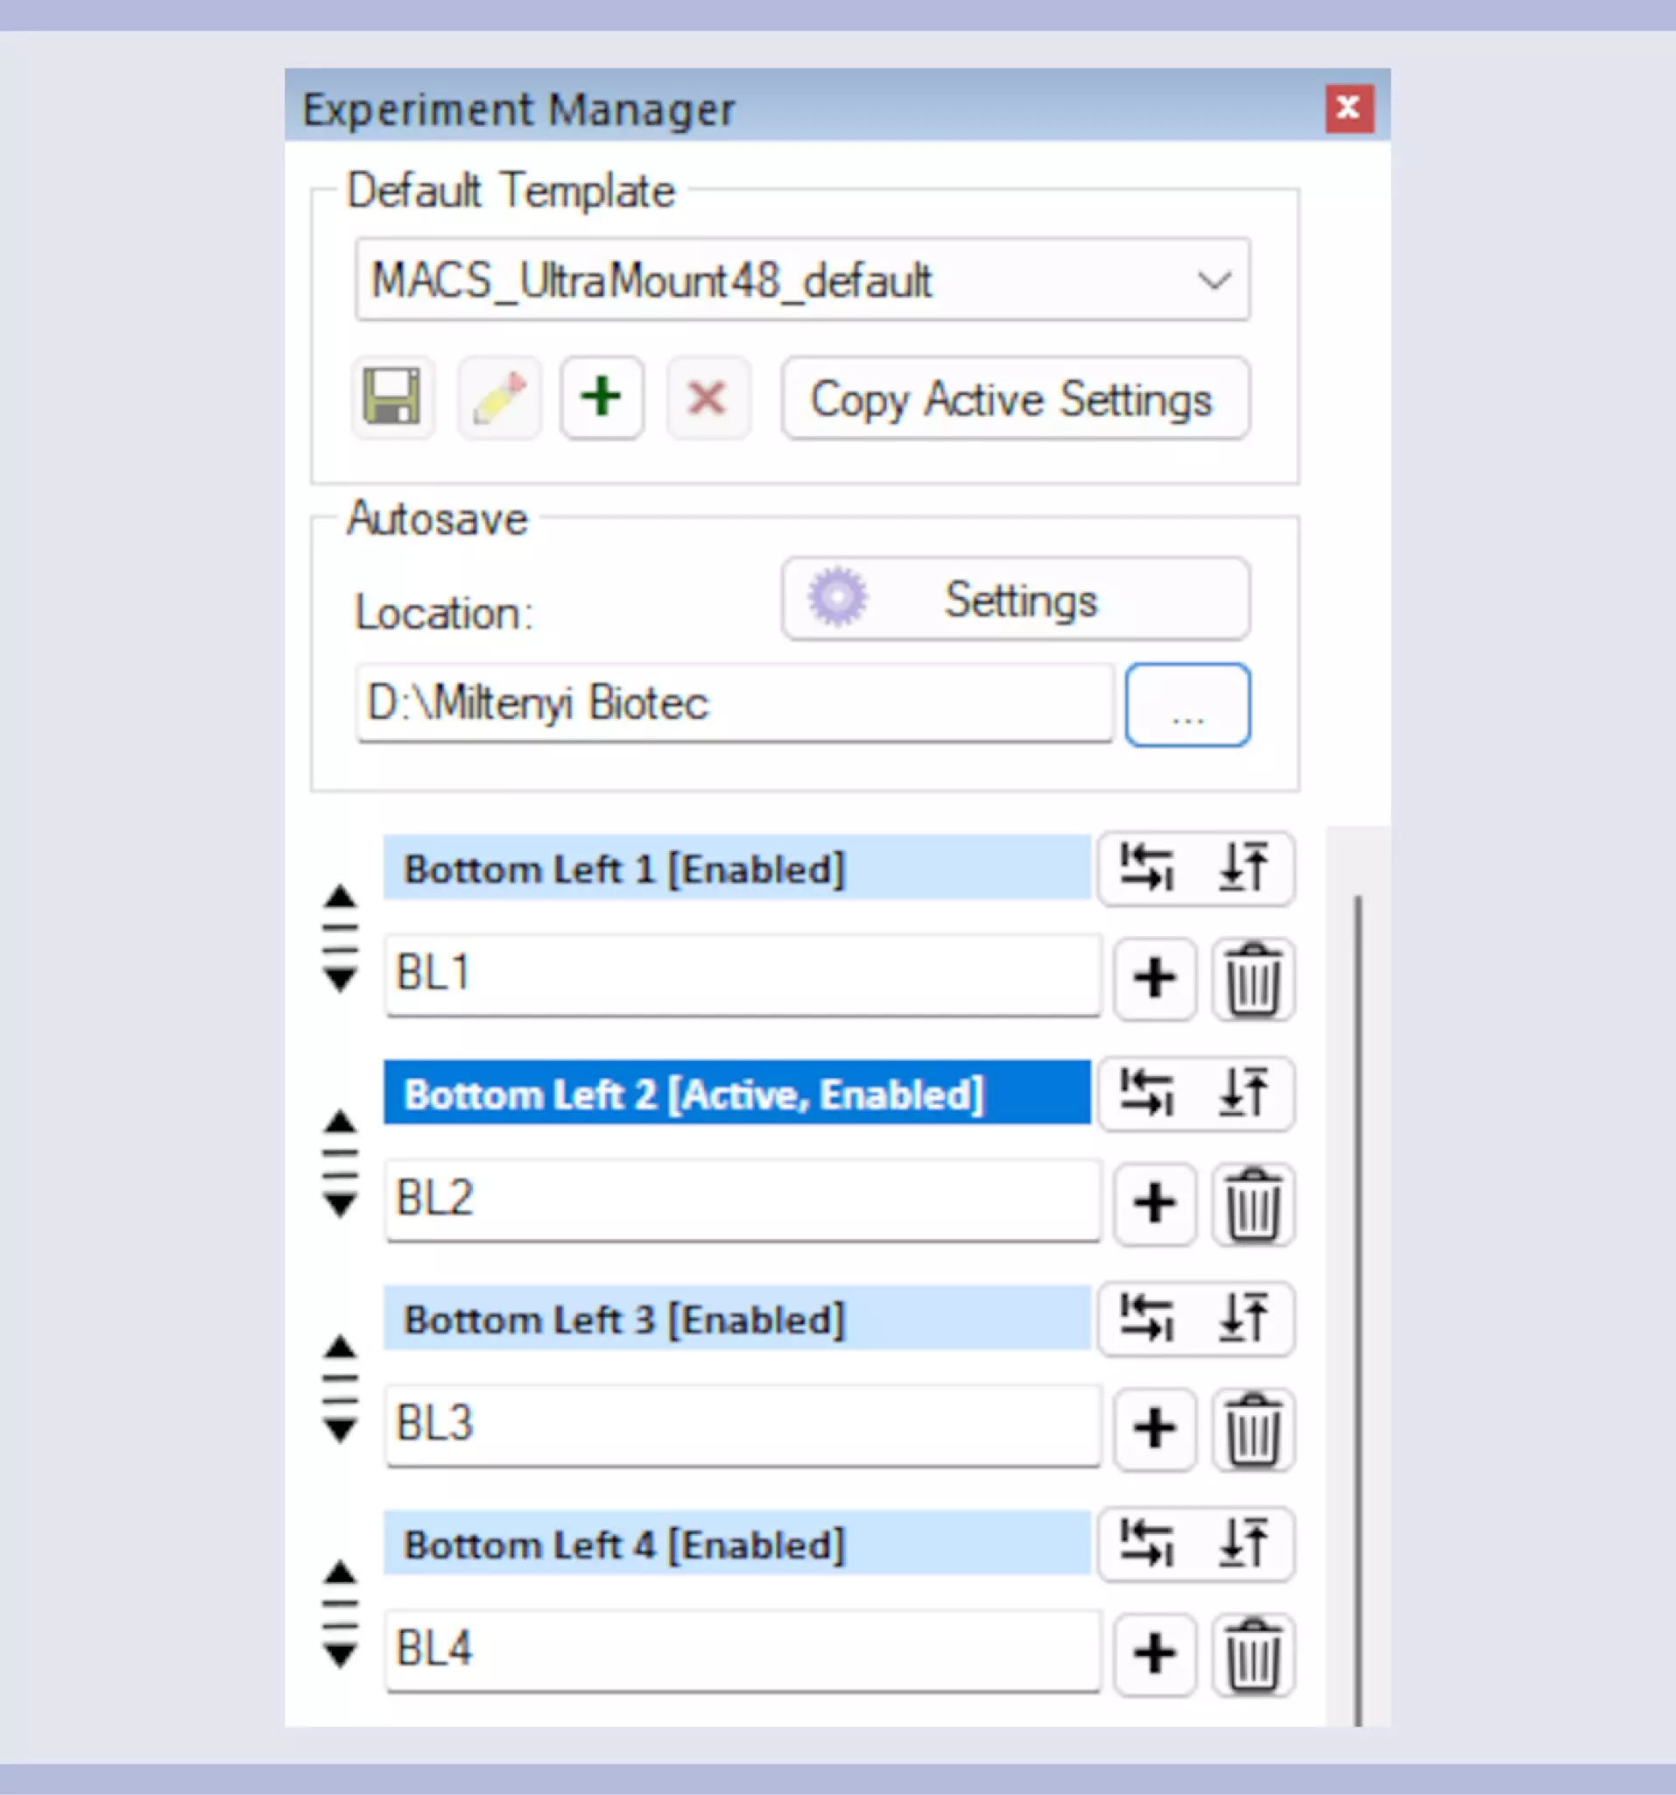Click the plus button next to BL1
The height and width of the screenshot is (1795, 1676).
[x=1155, y=978]
